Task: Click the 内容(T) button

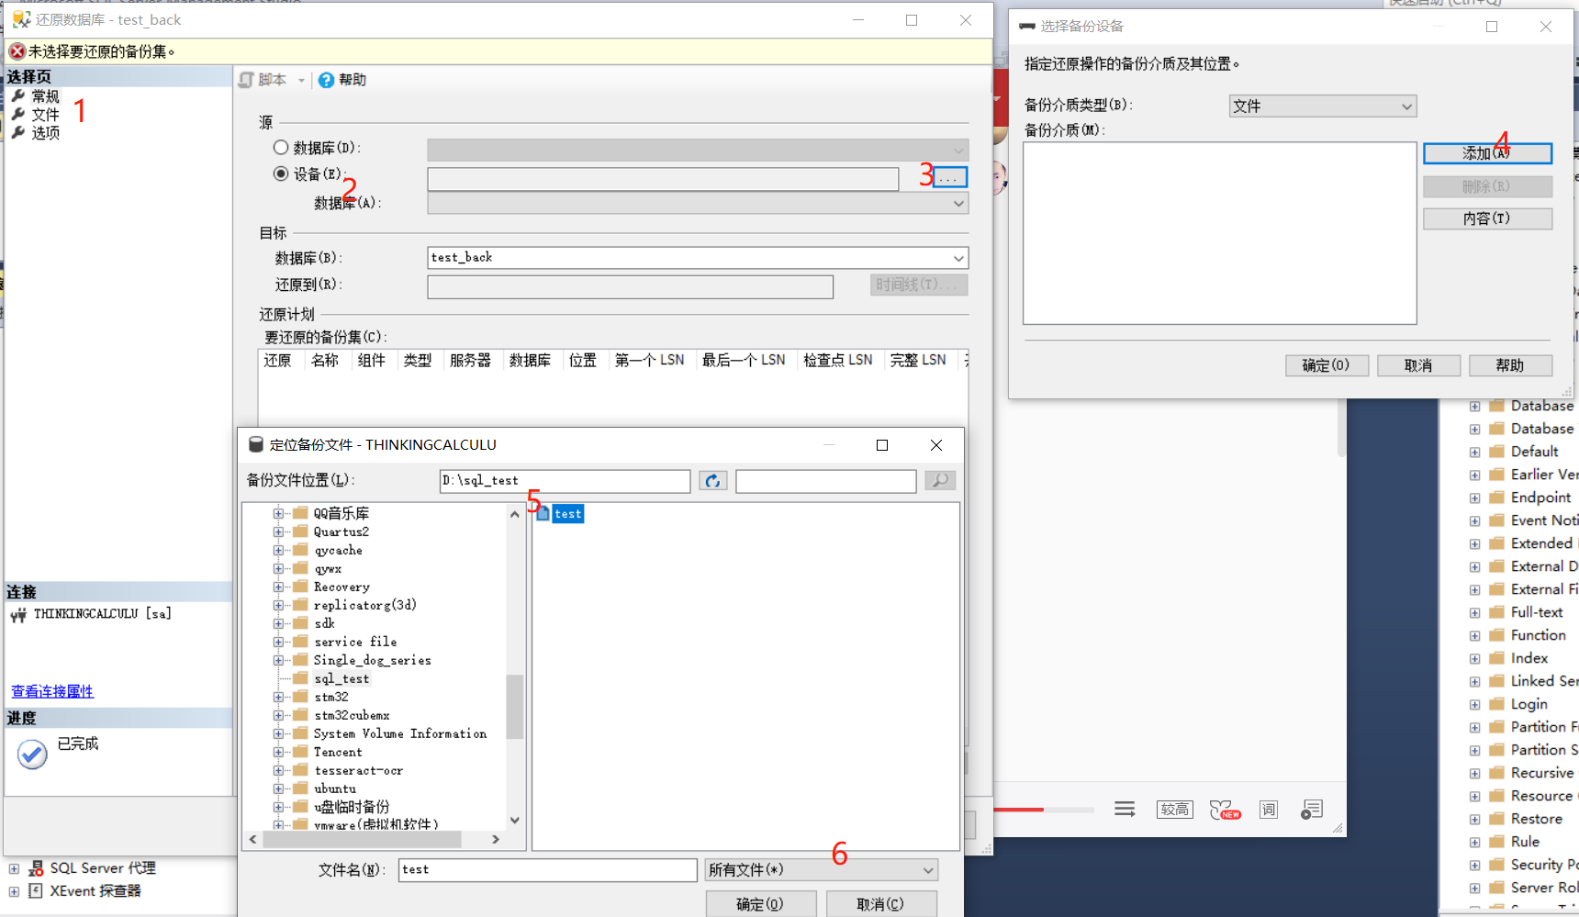Action: 1487,218
